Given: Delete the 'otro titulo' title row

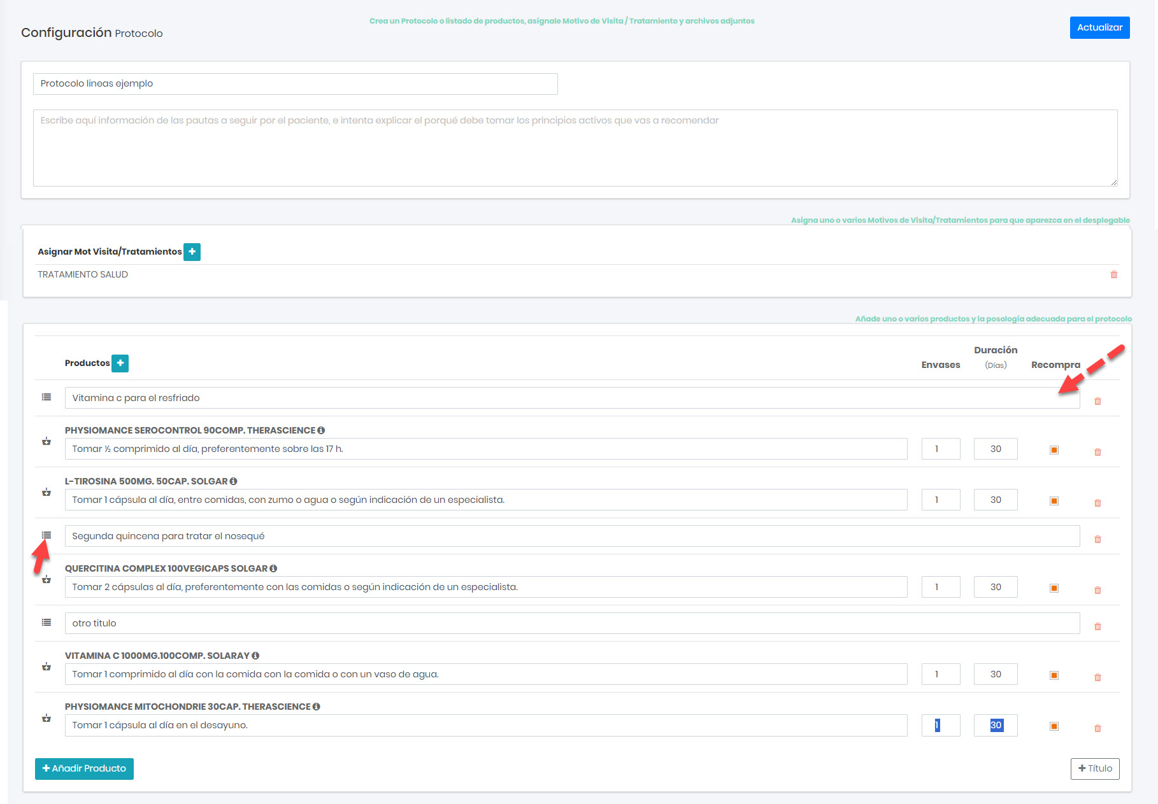Looking at the screenshot, I should pyautogui.click(x=1097, y=626).
